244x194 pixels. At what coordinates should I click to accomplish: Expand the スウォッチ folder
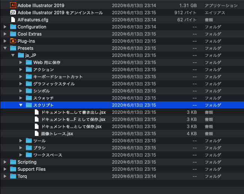tap(21, 98)
